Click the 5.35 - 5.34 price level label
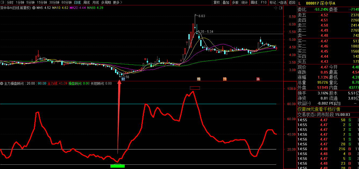The width and height of the screenshot is (359, 169). pos(206,32)
